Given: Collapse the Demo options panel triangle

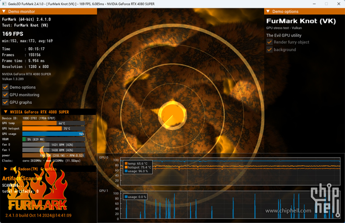Looking at the screenshot, I should coord(268,11).
